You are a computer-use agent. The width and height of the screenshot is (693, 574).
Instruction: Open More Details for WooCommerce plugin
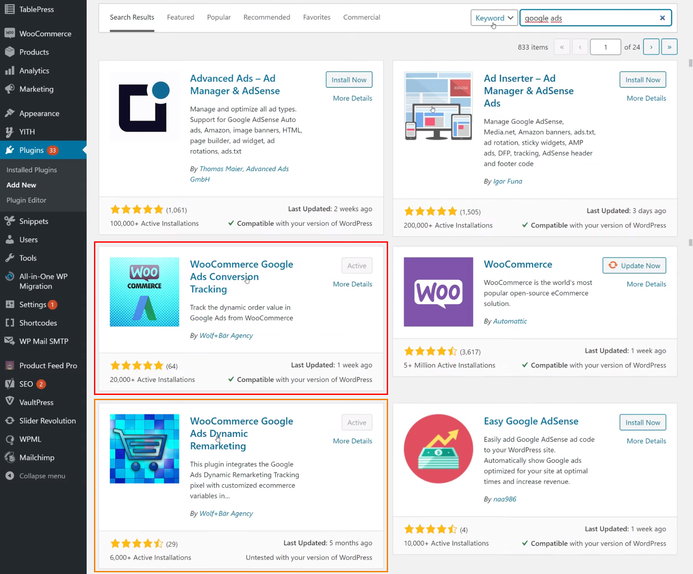(x=646, y=284)
